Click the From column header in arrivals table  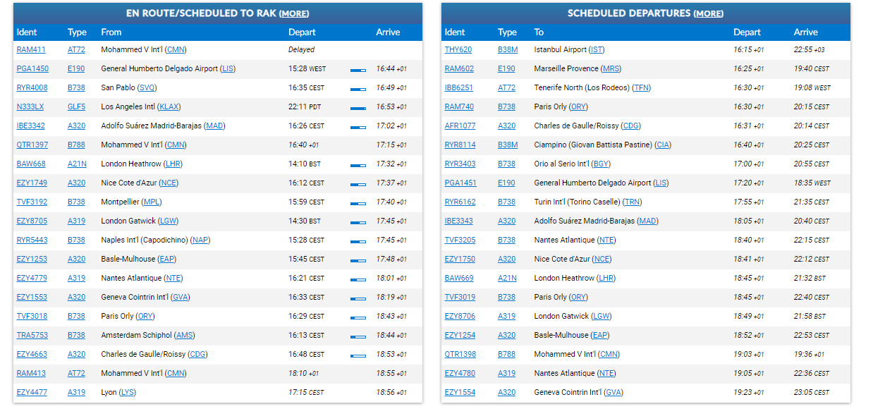click(x=111, y=32)
